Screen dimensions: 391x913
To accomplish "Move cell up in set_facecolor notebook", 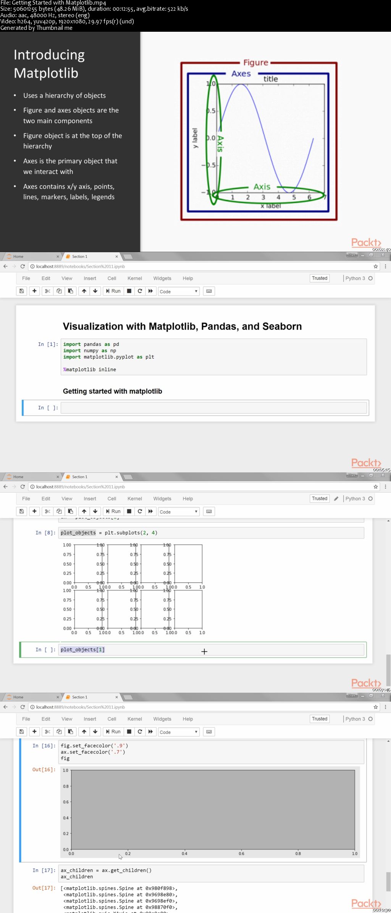I will (84, 732).
